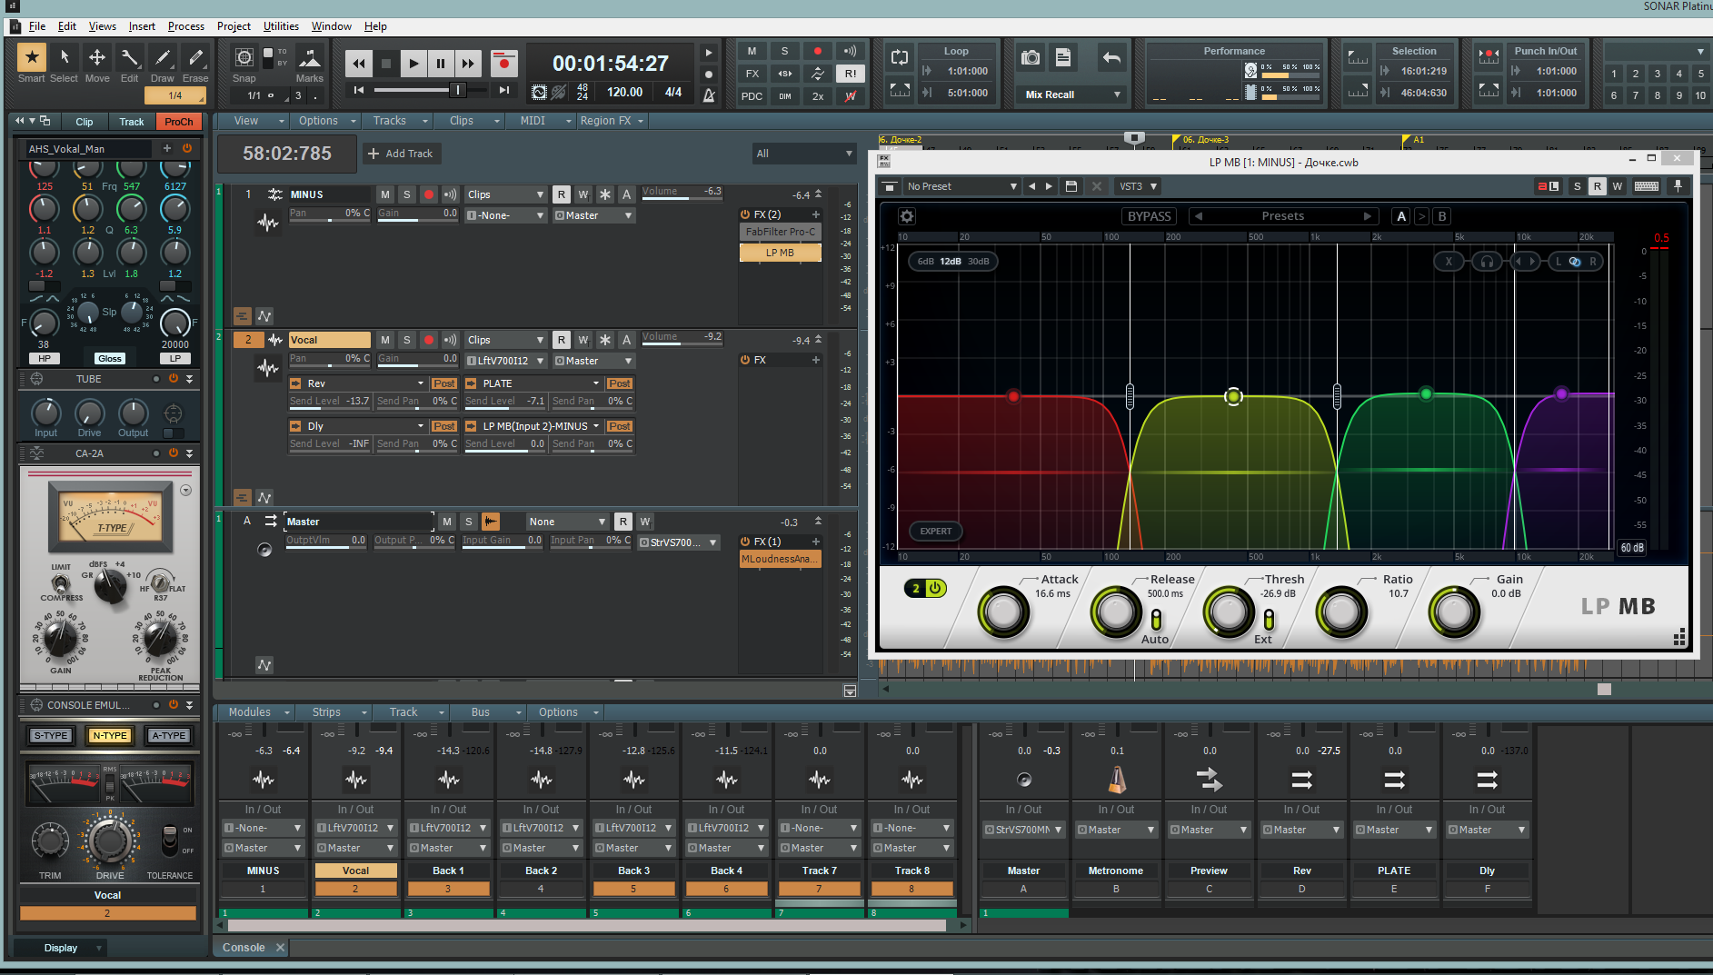1713x975 pixels.
Task: Expand the No Preset dropdown in plugin
Action: click(961, 186)
